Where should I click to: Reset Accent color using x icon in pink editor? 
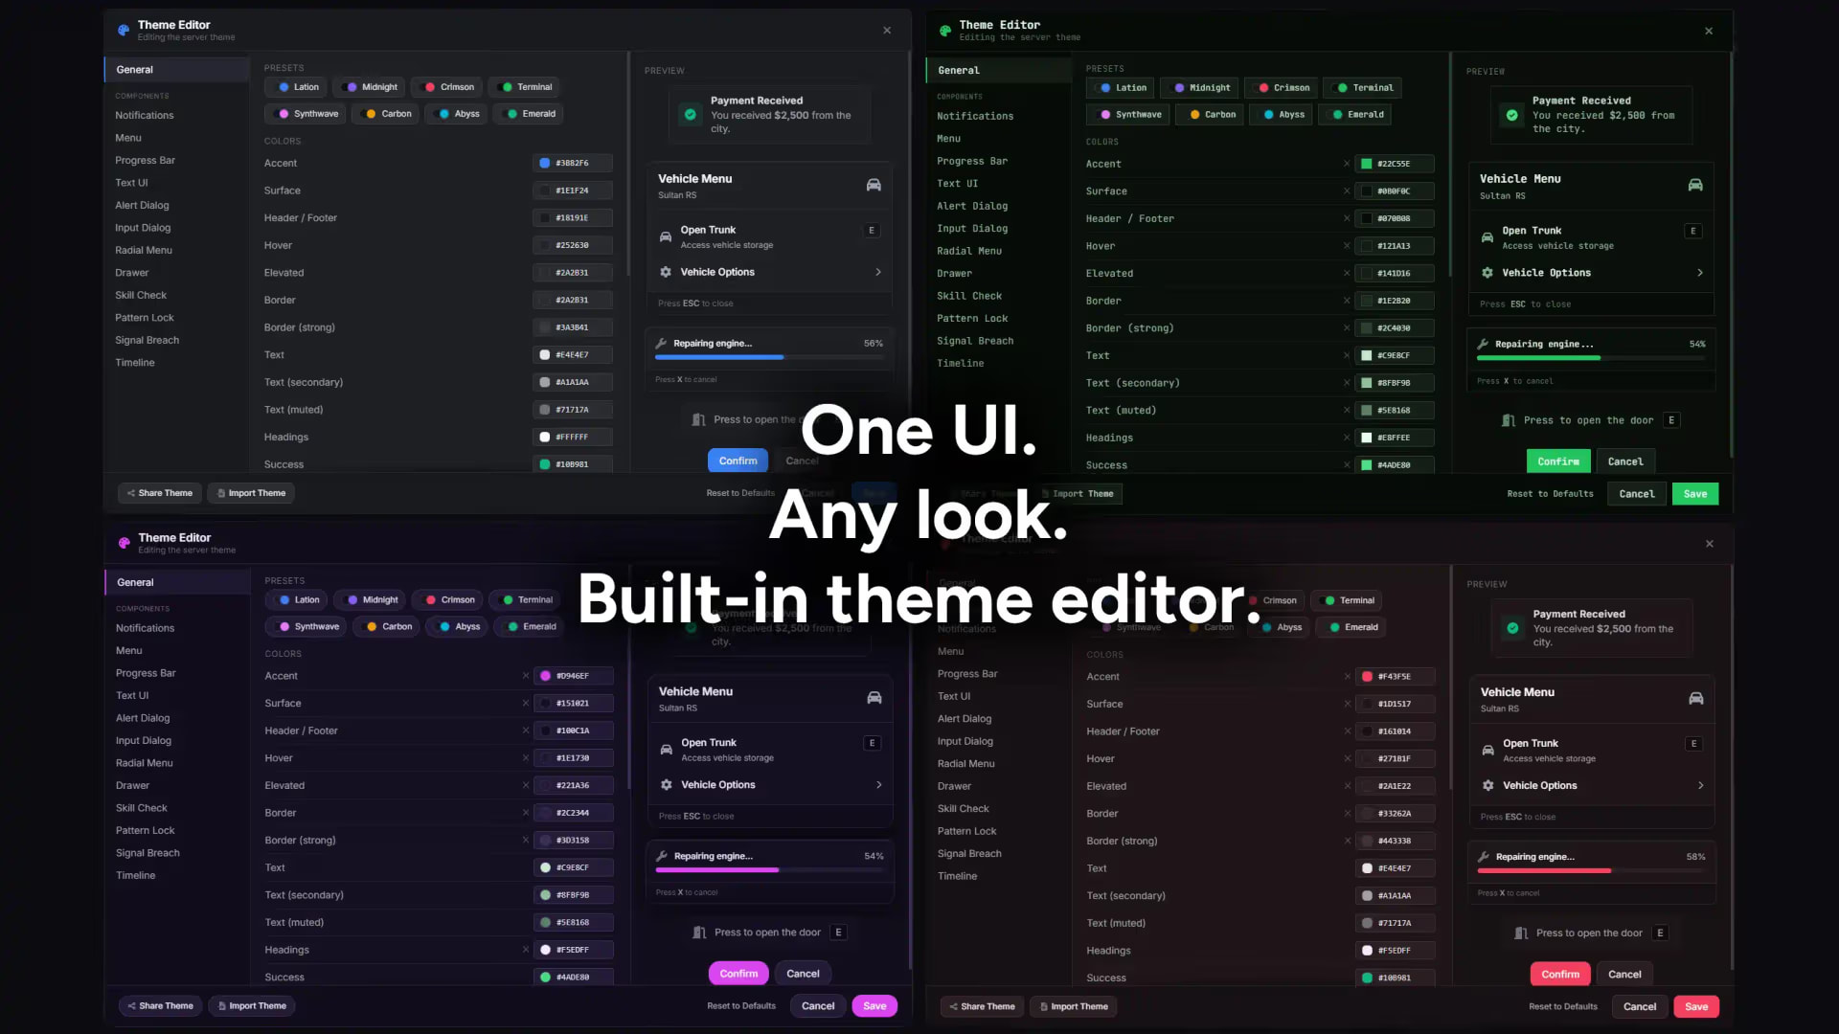click(526, 676)
